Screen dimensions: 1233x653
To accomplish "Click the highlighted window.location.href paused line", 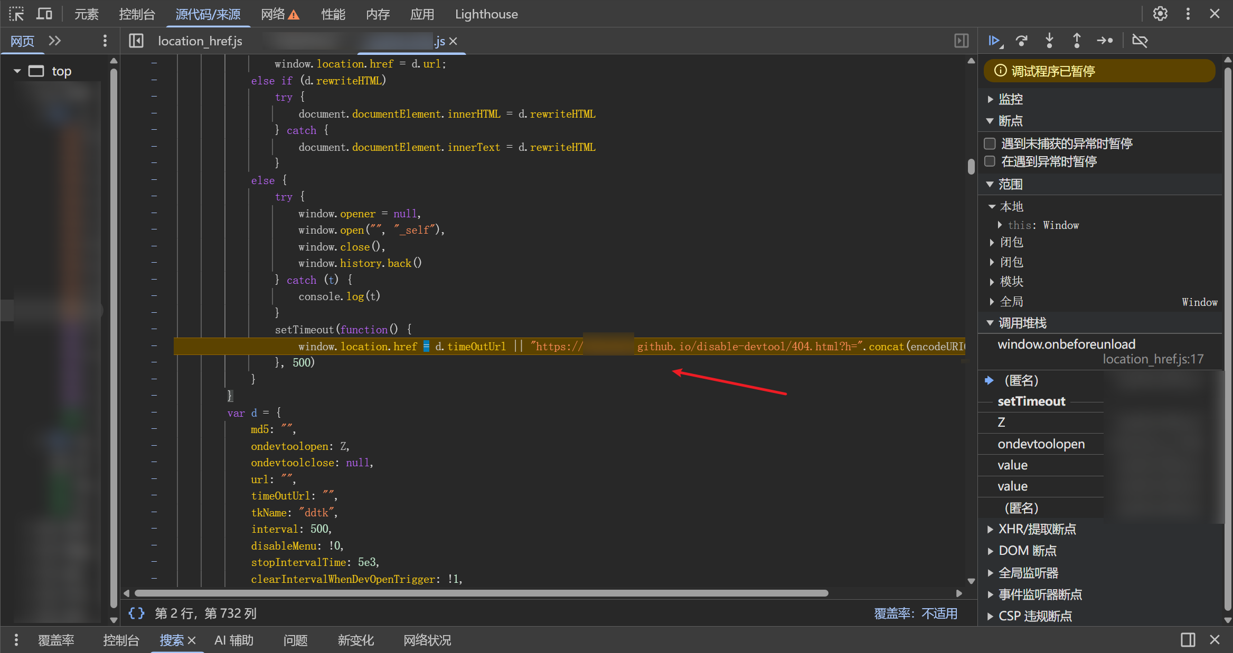I will [x=569, y=346].
